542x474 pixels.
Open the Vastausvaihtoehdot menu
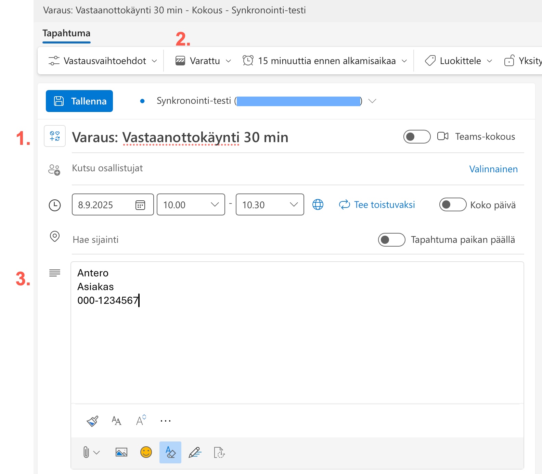point(103,61)
